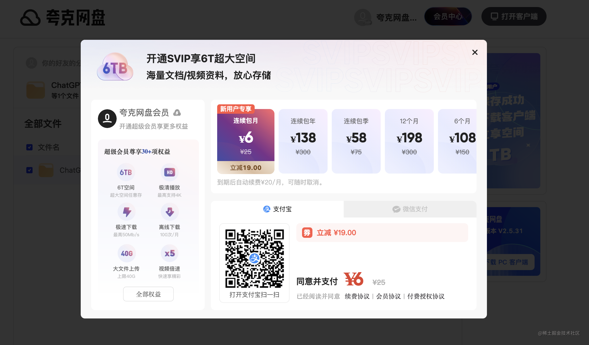Toggle the 文件名 select-all checkbox
The image size is (589, 345).
tap(29, 147)
